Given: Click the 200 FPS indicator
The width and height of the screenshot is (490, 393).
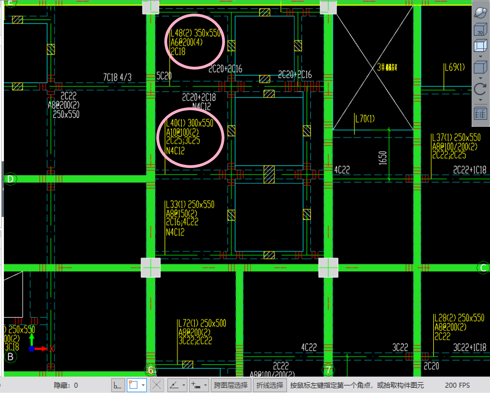Looking at the screenshot, I should (457, 385).
